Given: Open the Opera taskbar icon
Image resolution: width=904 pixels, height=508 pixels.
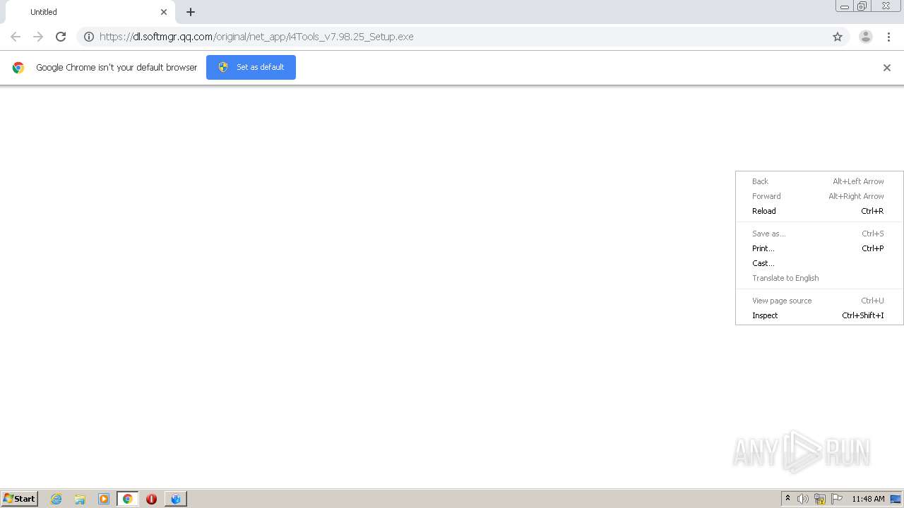Looking at the screenshot, I should coord(151,499).
